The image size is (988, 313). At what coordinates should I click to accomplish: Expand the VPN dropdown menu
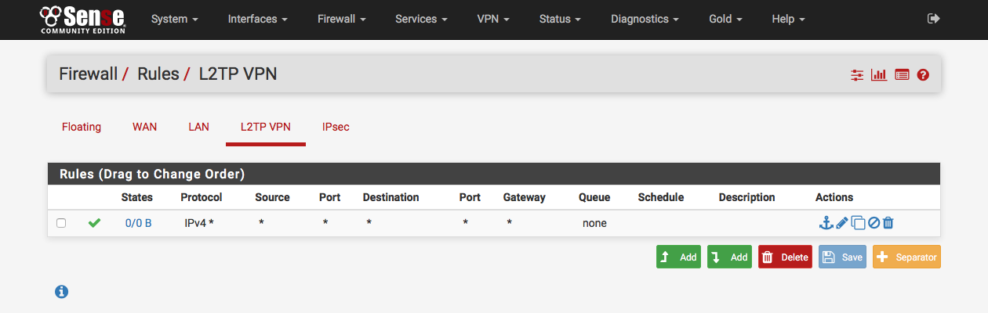point(493,19)
